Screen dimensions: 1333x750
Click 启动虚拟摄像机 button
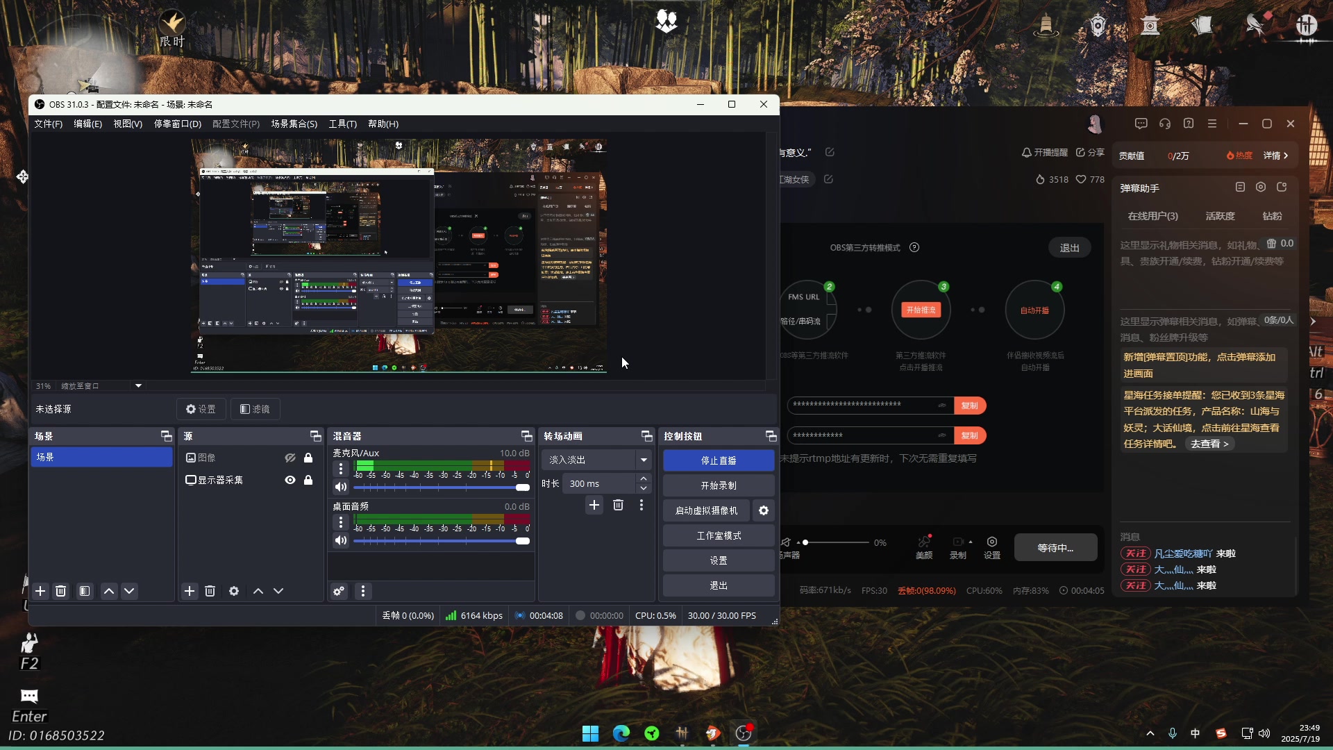point(706,510)
